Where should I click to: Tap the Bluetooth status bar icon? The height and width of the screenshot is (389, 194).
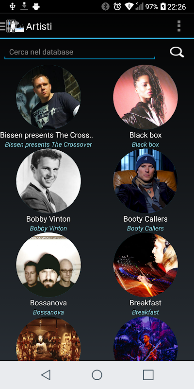pyautogui.click(x=106, y=6)
